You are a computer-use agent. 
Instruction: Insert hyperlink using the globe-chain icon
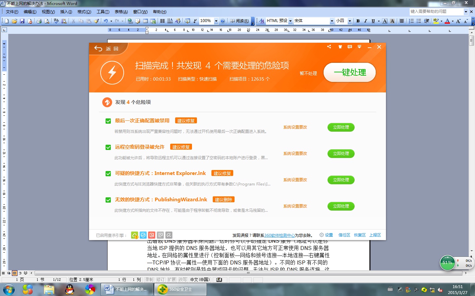[x=130, y=21]
